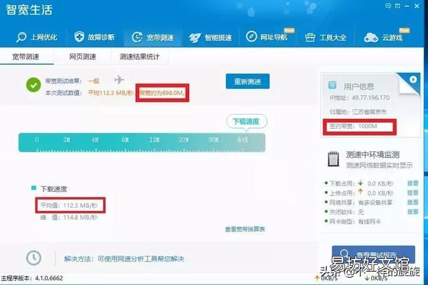
Task: Switch to the 网页测速 tab
Action: (83, 57)
